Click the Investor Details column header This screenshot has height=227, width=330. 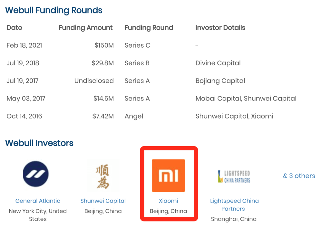(220, 28)
